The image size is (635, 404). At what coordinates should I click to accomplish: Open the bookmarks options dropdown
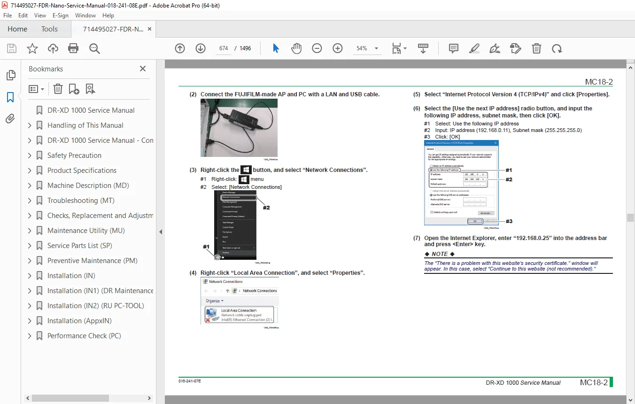(x=36, y=89)
